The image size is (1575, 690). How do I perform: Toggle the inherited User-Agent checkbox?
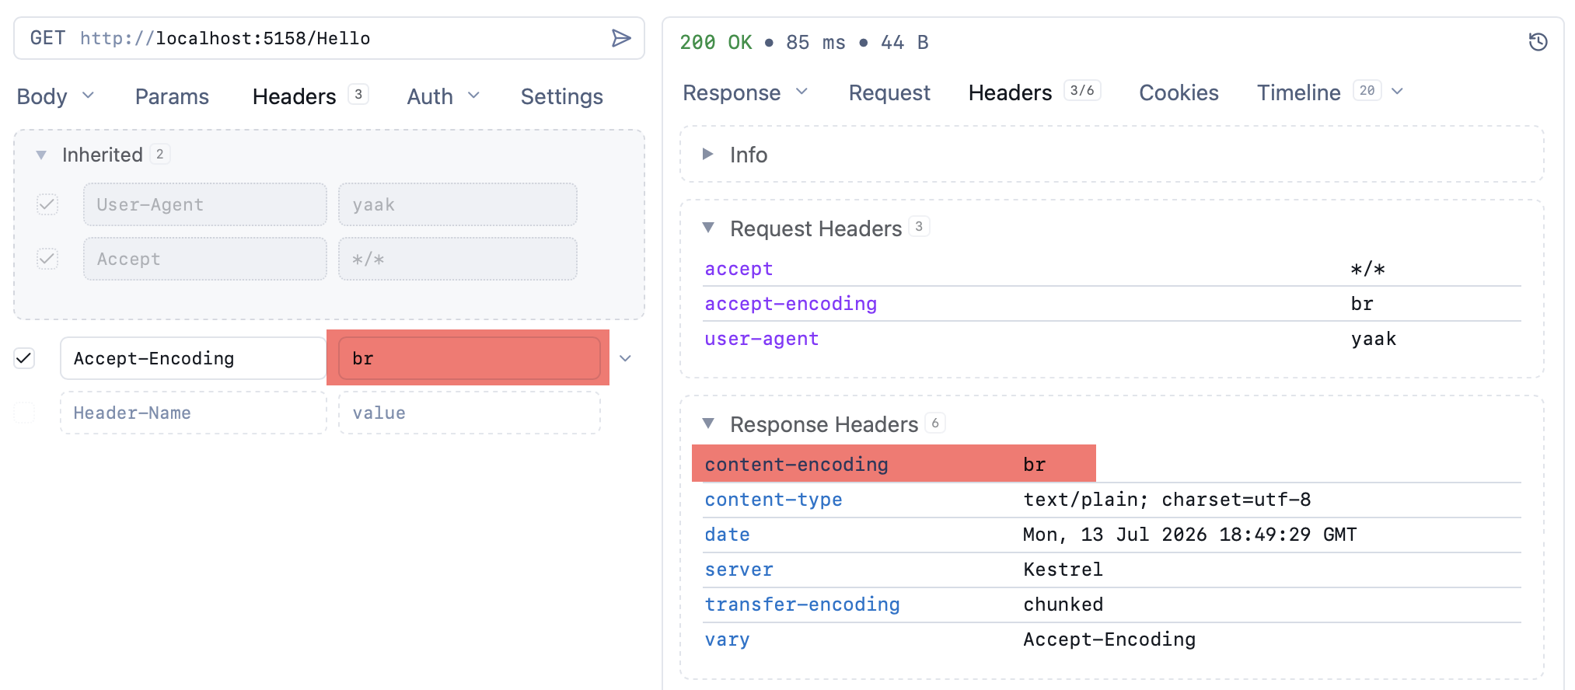coord(47,204)
